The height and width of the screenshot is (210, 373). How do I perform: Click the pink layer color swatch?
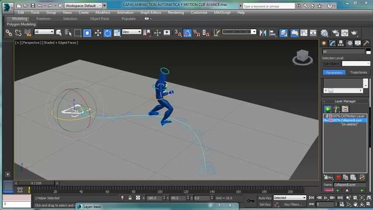pyautogui.click(x=329, y=190)
